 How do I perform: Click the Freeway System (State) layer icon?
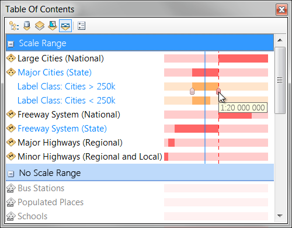point(11,129)
